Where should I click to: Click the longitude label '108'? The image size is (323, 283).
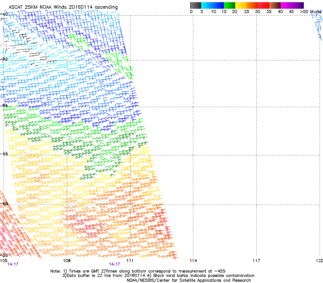pyautogui.click(x=67, y=261)
